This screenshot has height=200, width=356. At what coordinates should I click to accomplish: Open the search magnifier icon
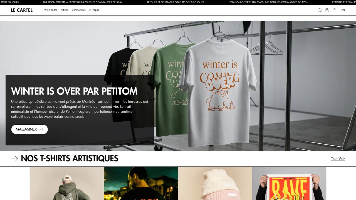coord(320,10)
